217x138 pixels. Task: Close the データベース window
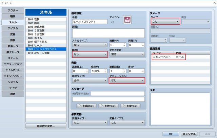(214, 3)
